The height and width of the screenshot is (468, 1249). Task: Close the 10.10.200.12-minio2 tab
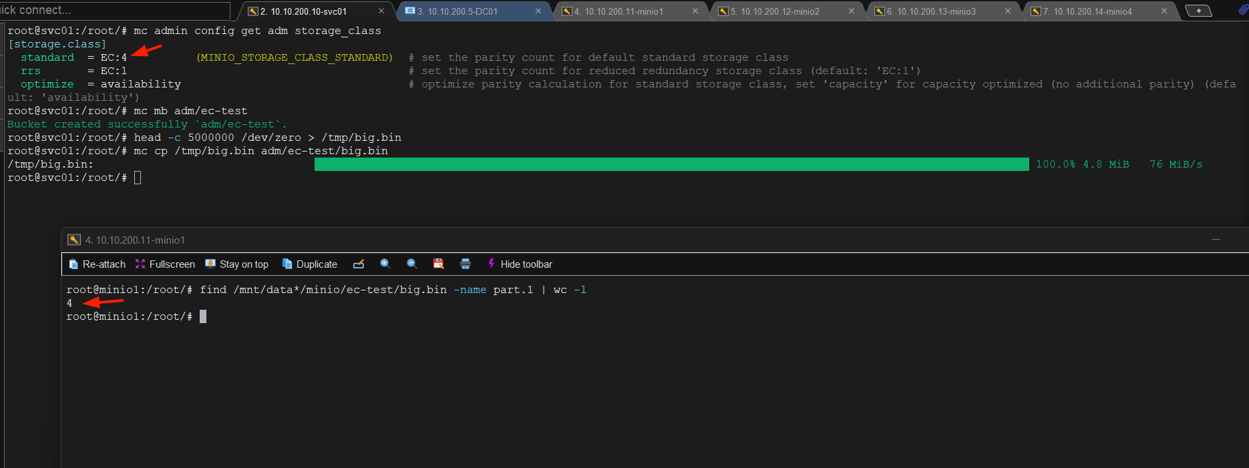coord(851,11)
